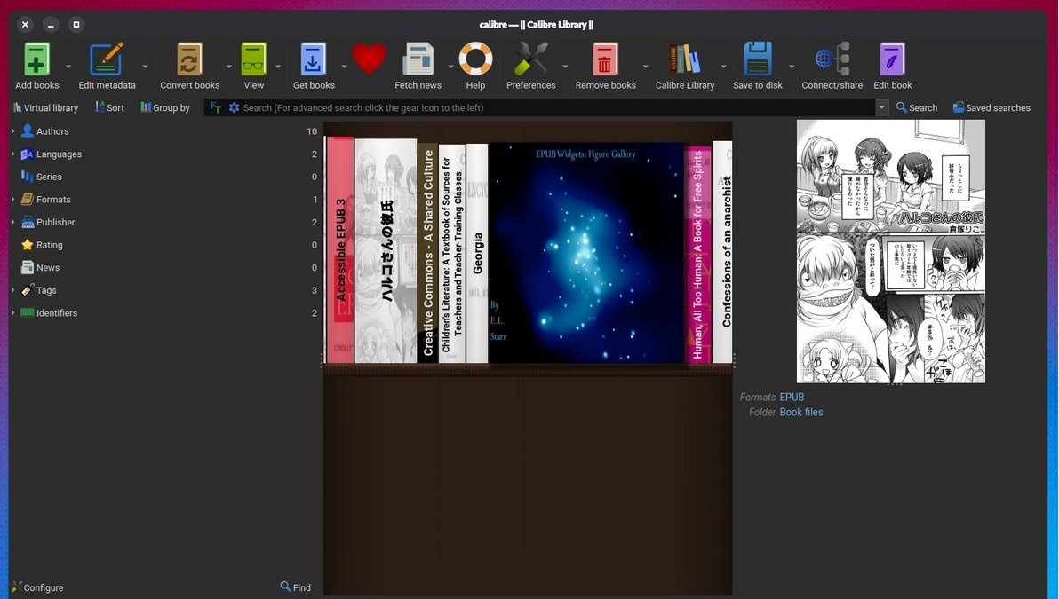The height and width of the screenshot is (599, 1059).
Task: Click the Search button
Action: [x=917, y=107]
